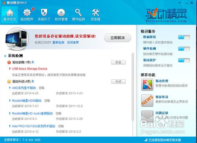Viewport: 197px width, 143px height.
Task: Toggle the 硬件检测 service switch
Action: coord(184,49)
